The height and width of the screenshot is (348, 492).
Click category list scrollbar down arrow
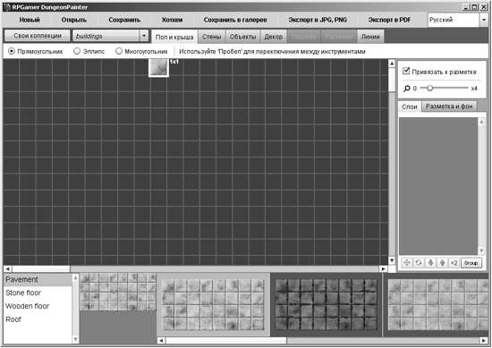(x=75, y=339)
